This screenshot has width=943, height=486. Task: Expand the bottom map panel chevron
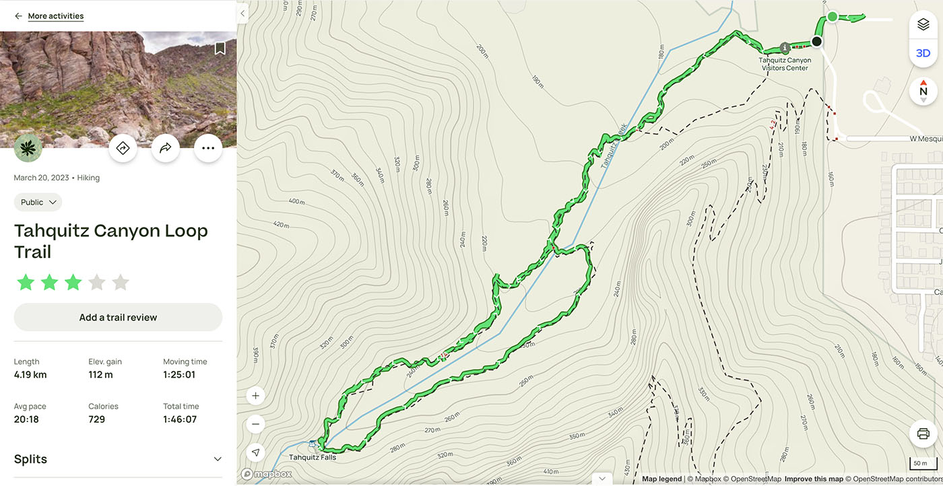pos(602,478)
